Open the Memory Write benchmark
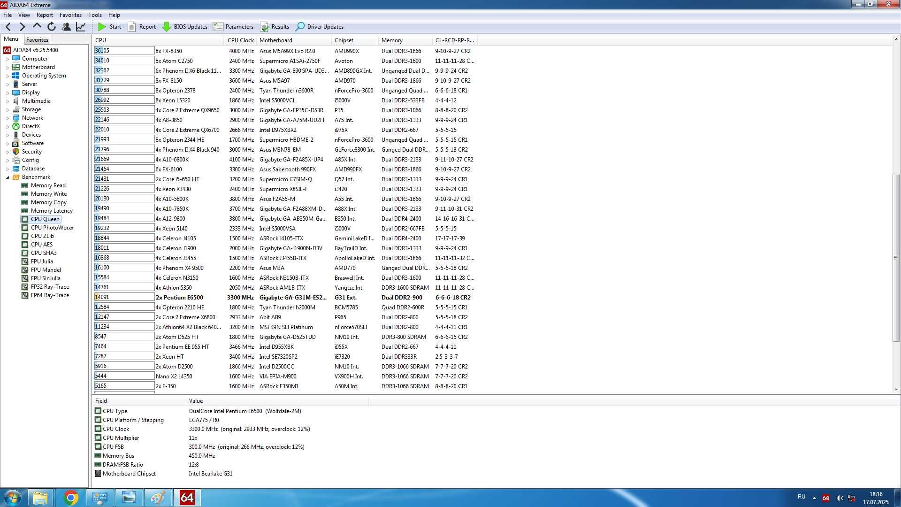The width and height of the screenshot is (901, 507). point(49,194)
